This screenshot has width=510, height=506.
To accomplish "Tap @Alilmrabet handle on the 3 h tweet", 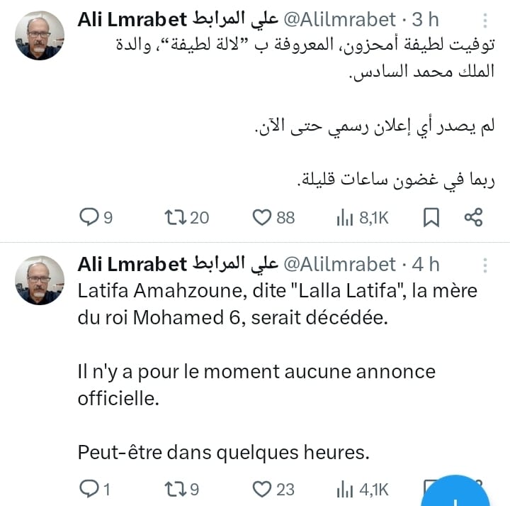I will pyautogui.click(x=341, y=20).
